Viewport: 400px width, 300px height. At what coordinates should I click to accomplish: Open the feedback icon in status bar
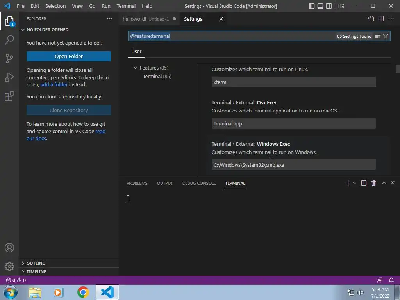click(x=380, y=280)
